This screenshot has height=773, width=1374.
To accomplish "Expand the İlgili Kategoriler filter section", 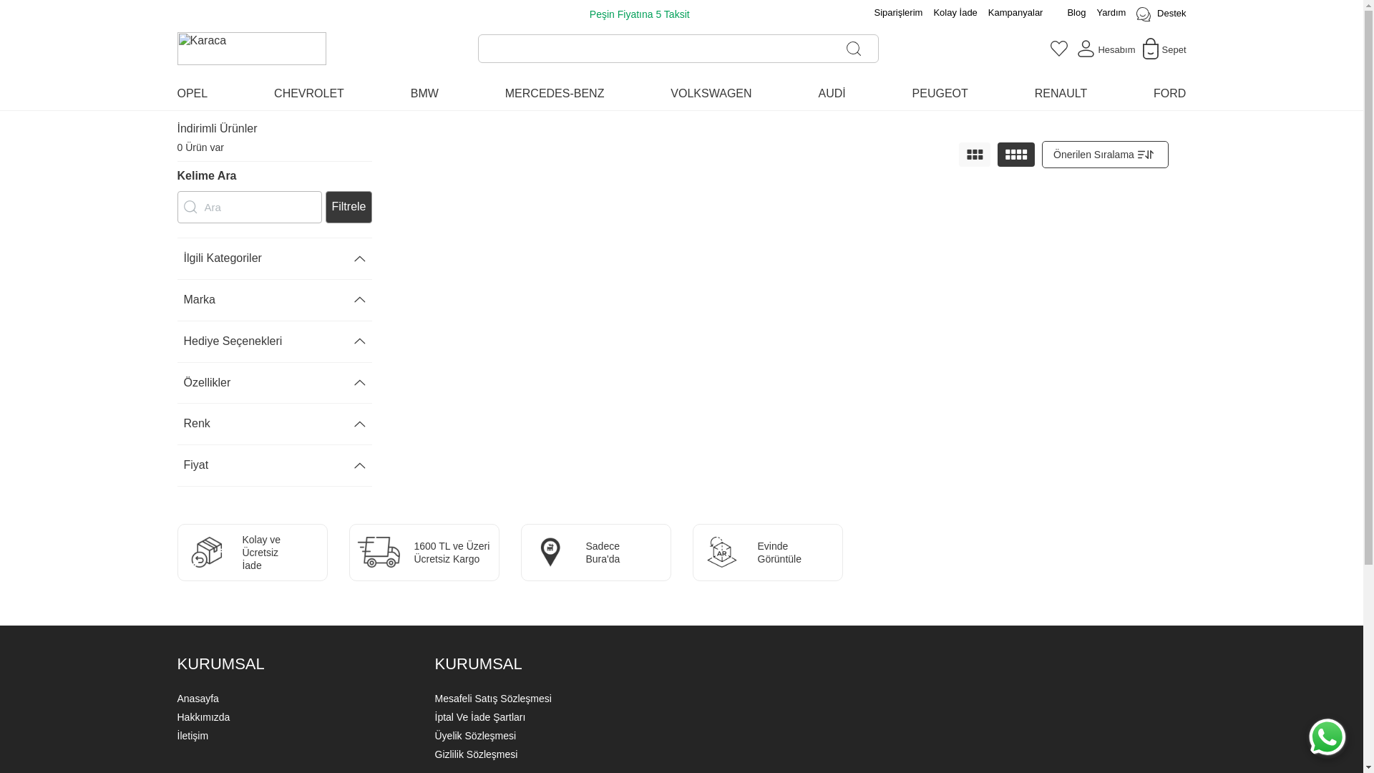I will 274,258.
